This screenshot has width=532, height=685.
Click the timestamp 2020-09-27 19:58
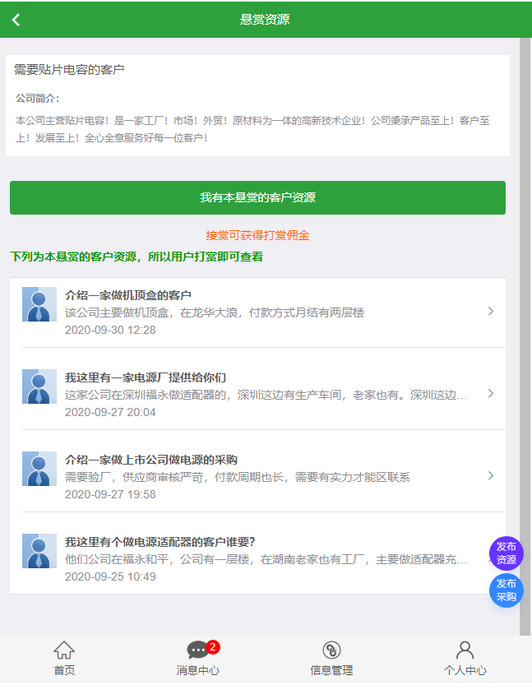[x=110, y=494]
